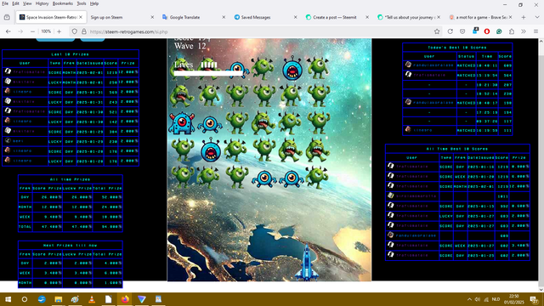
Task: Open the volume control in tray
Action: [x=478, y=299]
